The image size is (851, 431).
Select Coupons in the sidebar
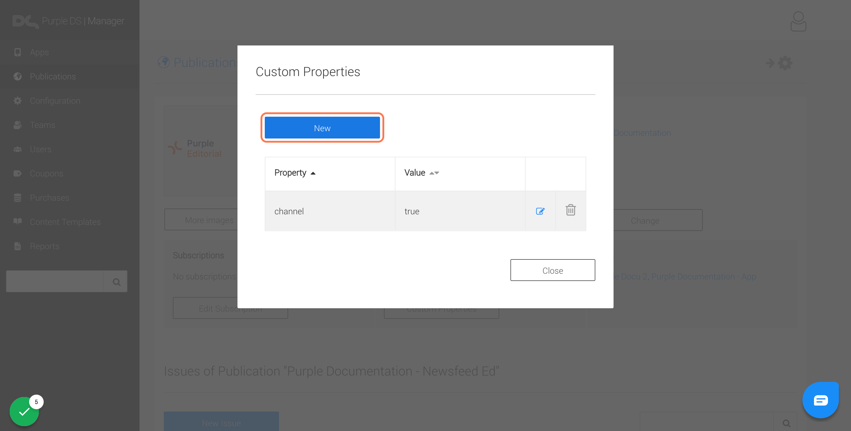click(46, 173)
